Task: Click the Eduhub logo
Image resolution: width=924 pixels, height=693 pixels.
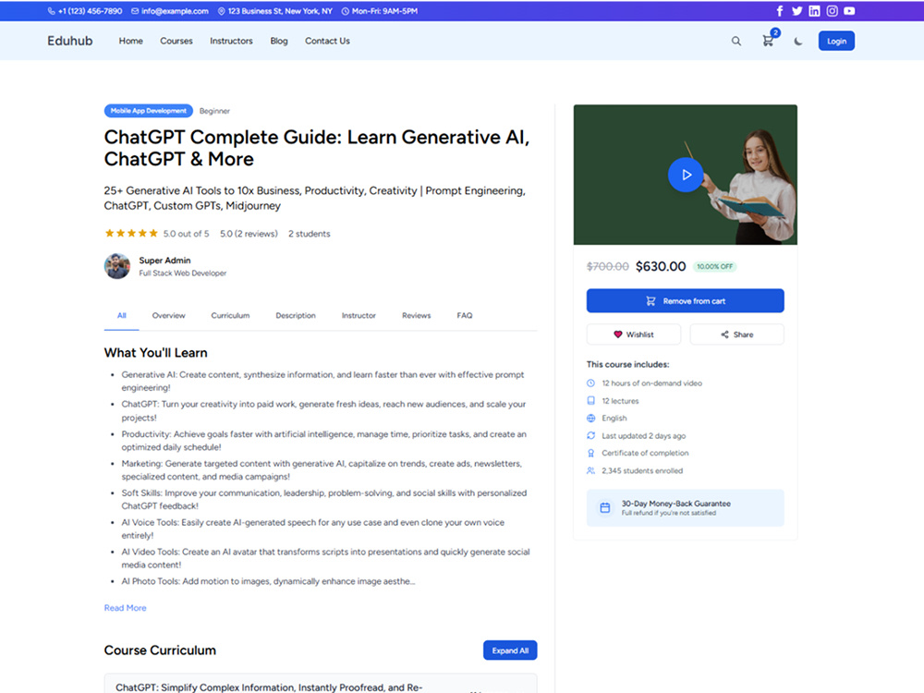Action: pyautogui.click(x=70, y=41)
